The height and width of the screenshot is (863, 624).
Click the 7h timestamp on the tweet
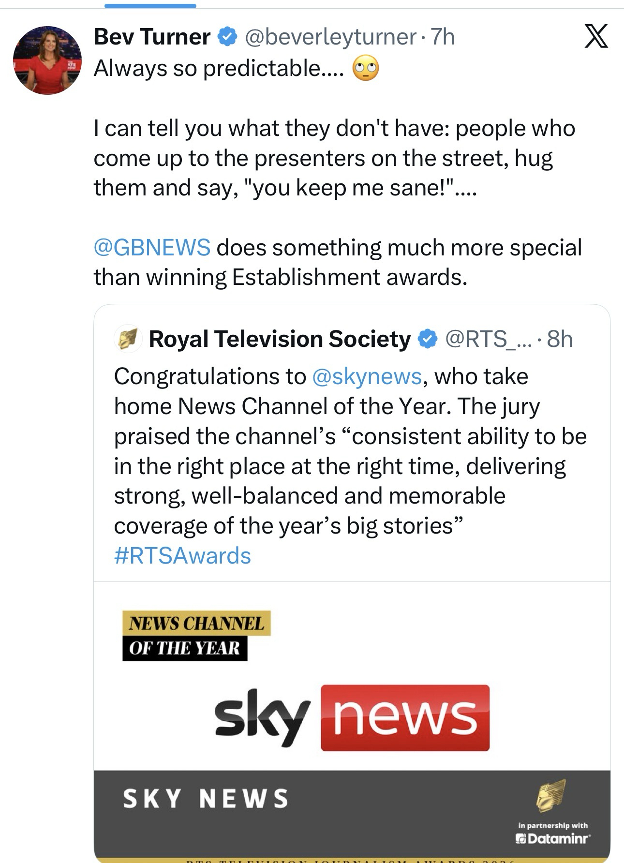click(x=443, y=37)
